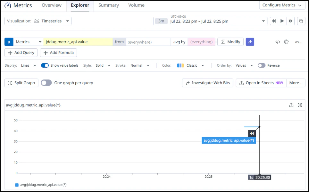The image size is (309, 192).
Task: Open the Order by Values dropdown
Action: coord(244,65)
